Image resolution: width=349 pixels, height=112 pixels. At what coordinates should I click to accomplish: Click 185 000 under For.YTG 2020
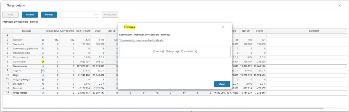83,44
